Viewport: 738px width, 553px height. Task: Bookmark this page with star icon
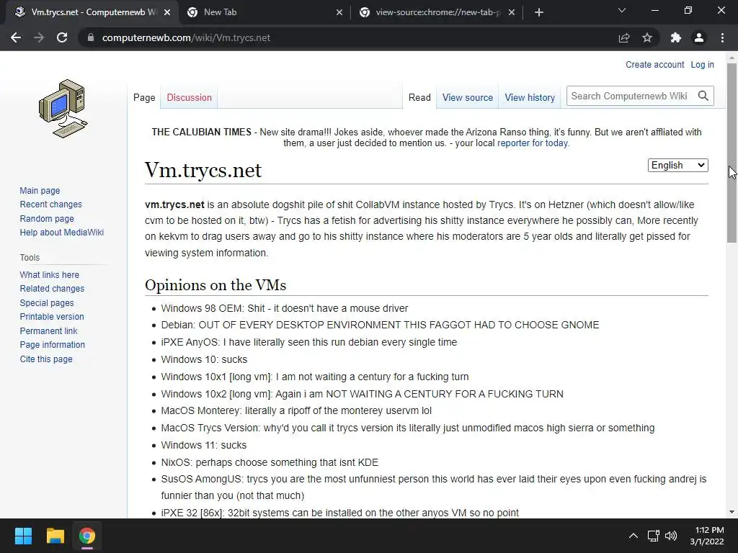(647, 37)
